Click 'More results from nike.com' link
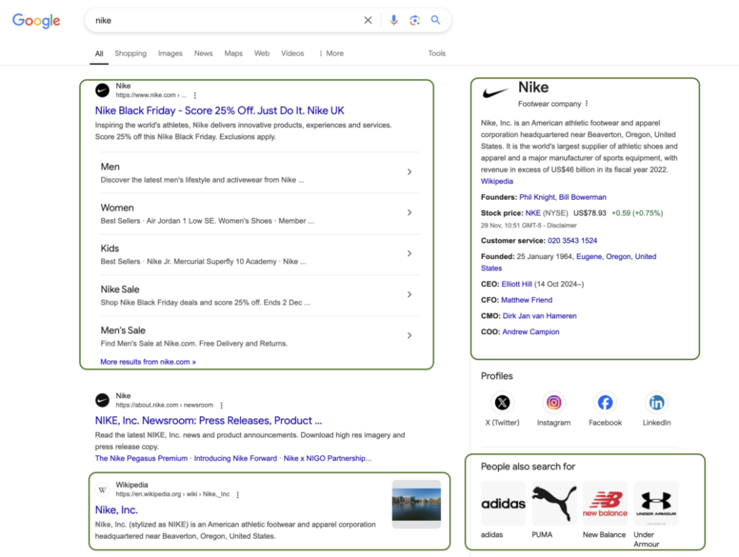The height and width of the screenshot is (557, 739). 147,361
